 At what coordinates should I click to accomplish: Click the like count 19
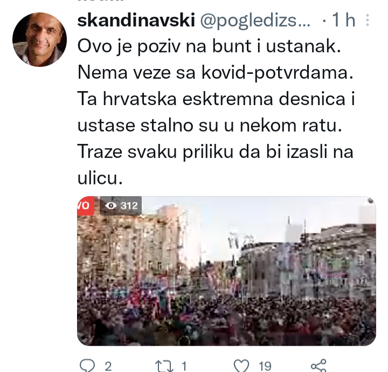pos(265,366)
